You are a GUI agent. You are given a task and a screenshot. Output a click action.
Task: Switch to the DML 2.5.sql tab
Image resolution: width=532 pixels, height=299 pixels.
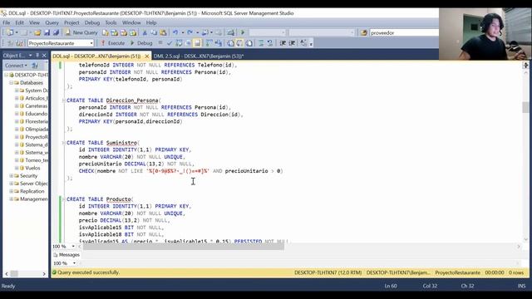[199, 56]
